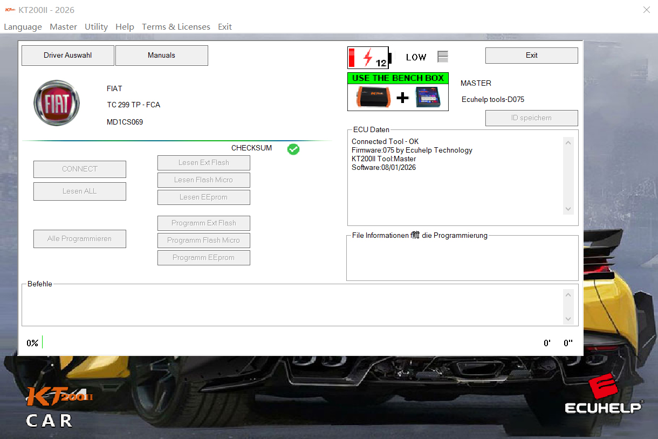
Task: Click the MD1CS069 ECU text
Action: (x=125, y=122)
